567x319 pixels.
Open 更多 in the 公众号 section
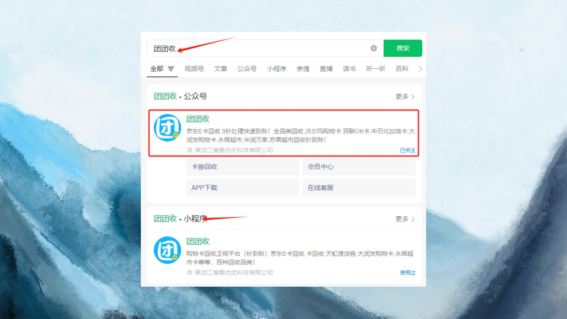tap(405, 97)
